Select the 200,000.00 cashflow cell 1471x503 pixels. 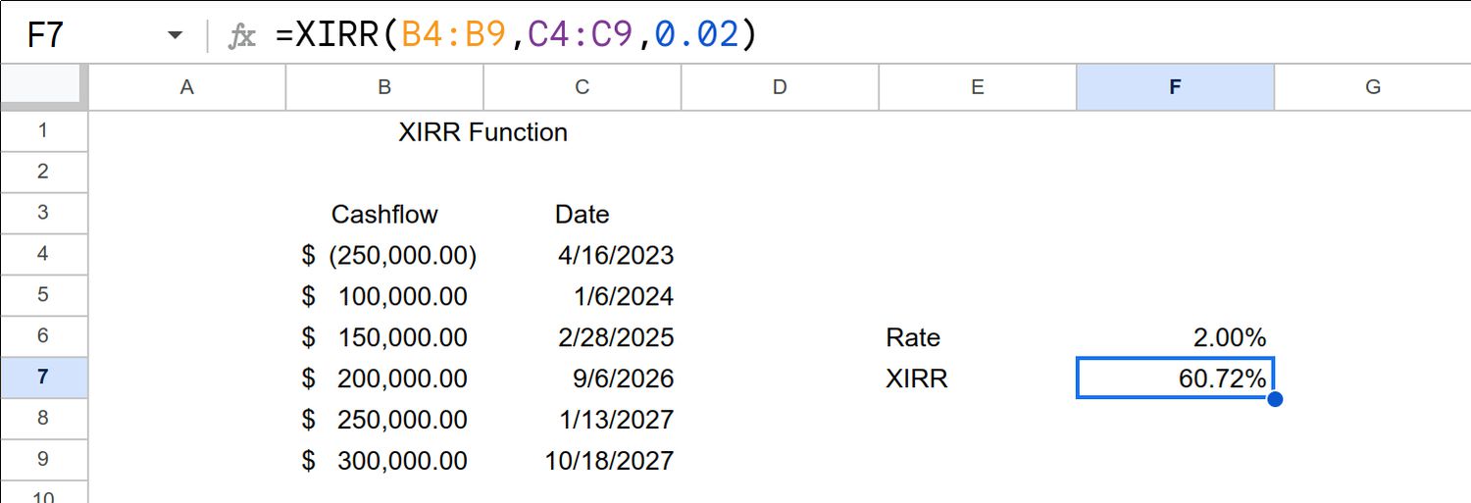pos(384,378)
